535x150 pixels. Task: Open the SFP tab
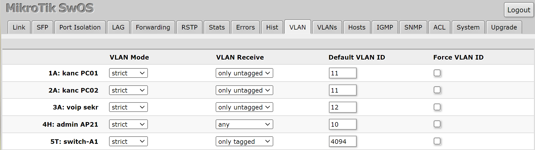tap(42, 27)
